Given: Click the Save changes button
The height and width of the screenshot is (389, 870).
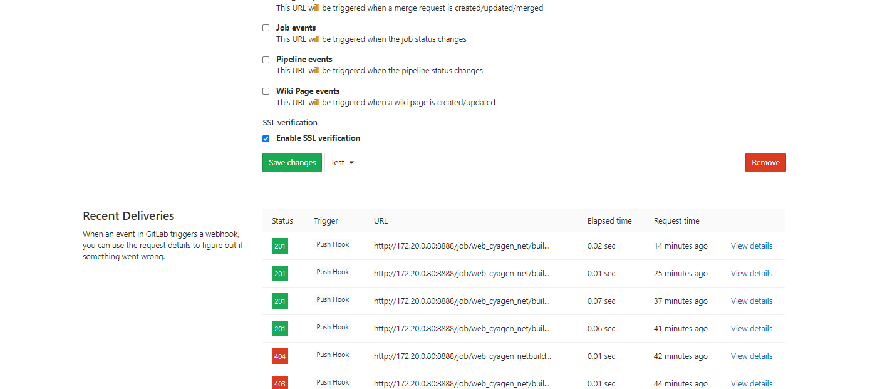Looking at the screenshot, I should tap(292, 163).
